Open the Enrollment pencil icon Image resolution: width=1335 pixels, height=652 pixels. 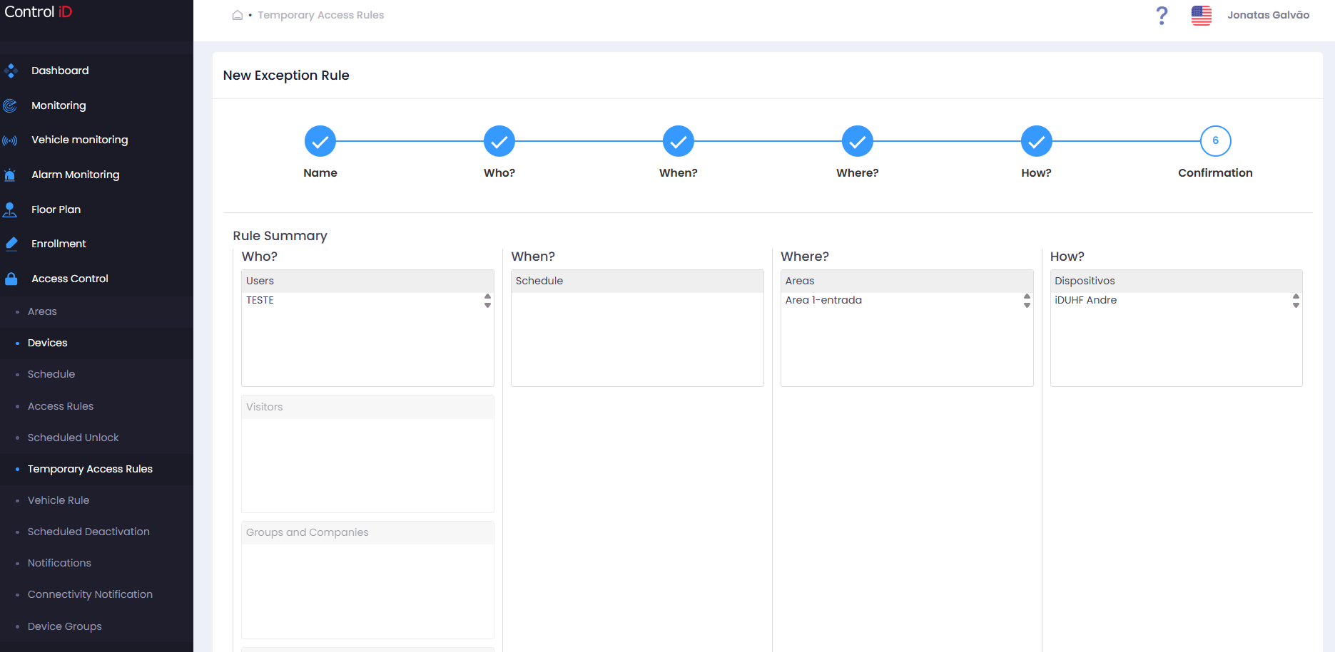click(11, 244)
